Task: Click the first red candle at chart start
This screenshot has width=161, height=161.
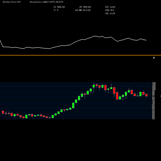Action: tap(3, 112)
